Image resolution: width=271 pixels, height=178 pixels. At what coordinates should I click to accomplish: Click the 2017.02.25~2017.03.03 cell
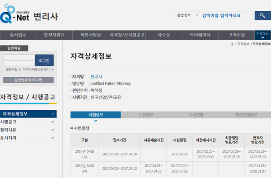click(x=206, y=154)
